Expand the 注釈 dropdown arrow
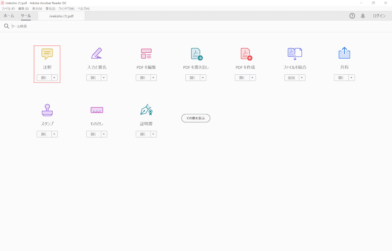The height and width of the screenshot is (251, 392). (x=55, y=78)
